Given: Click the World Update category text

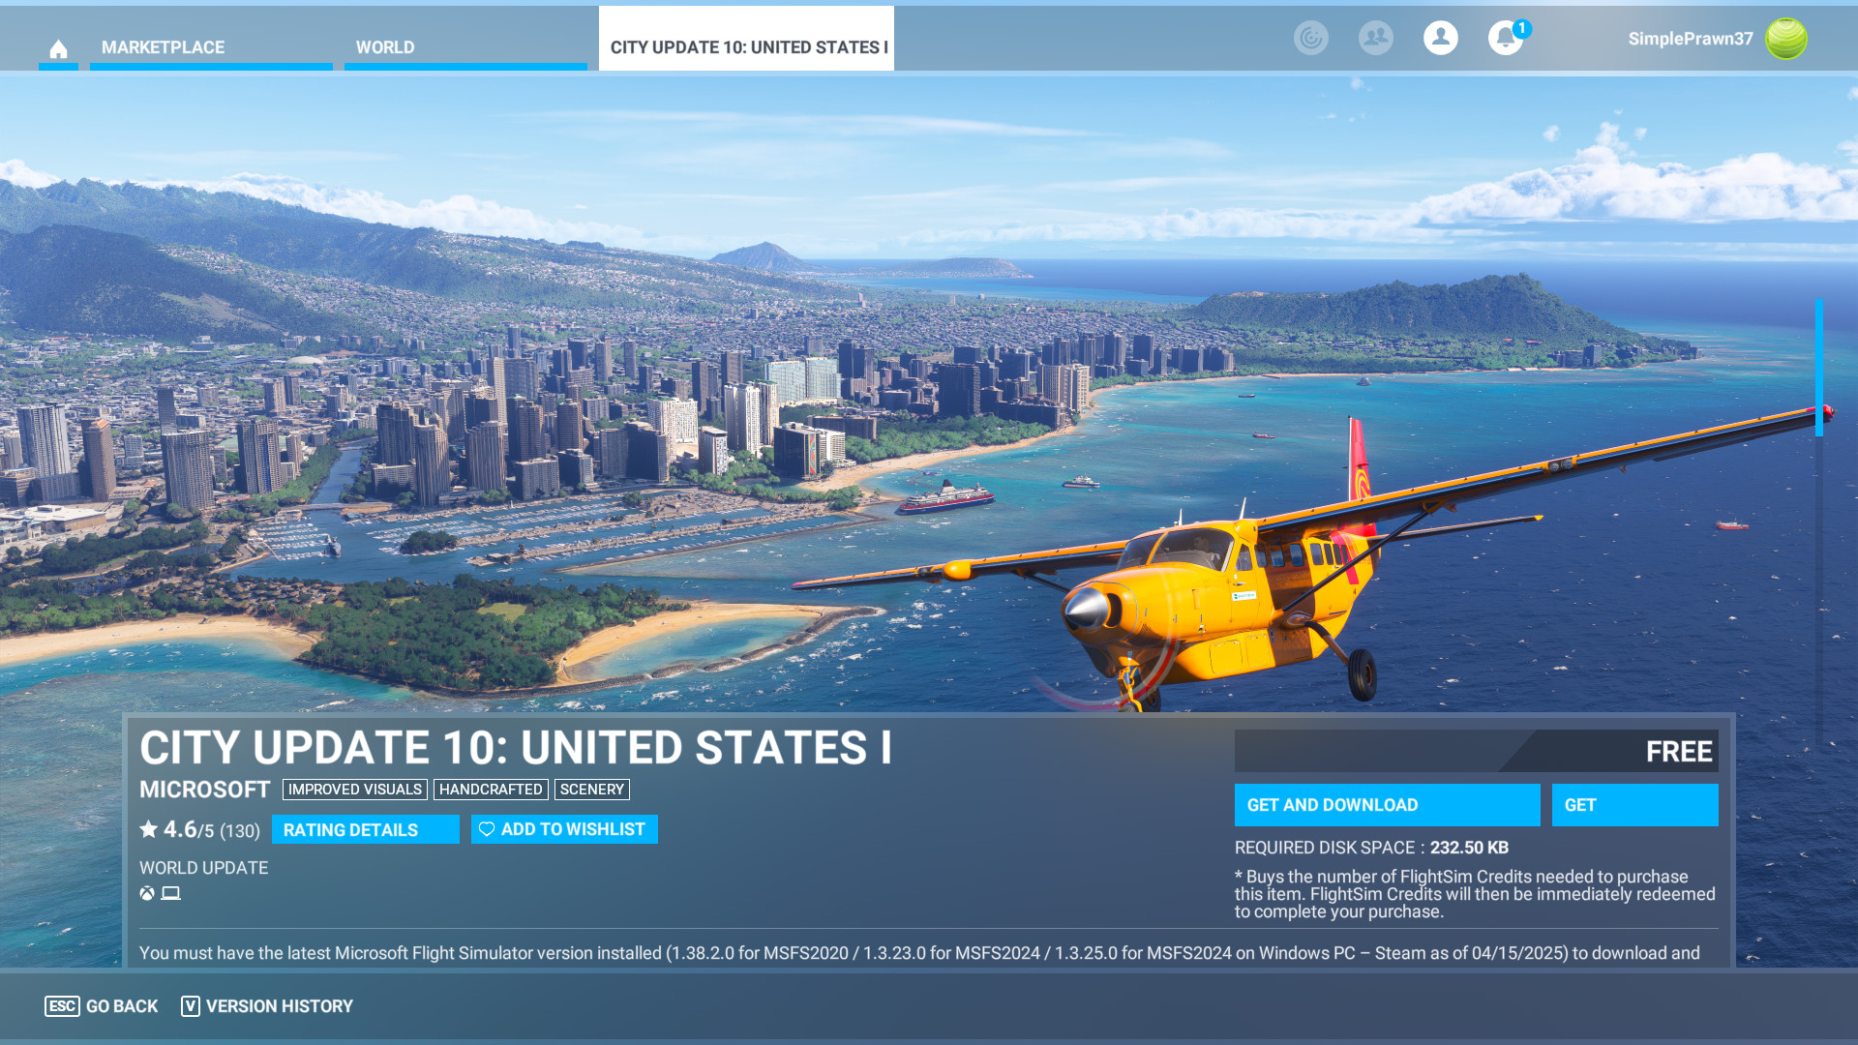Looking at the screenshot, I should pos(204,868).
